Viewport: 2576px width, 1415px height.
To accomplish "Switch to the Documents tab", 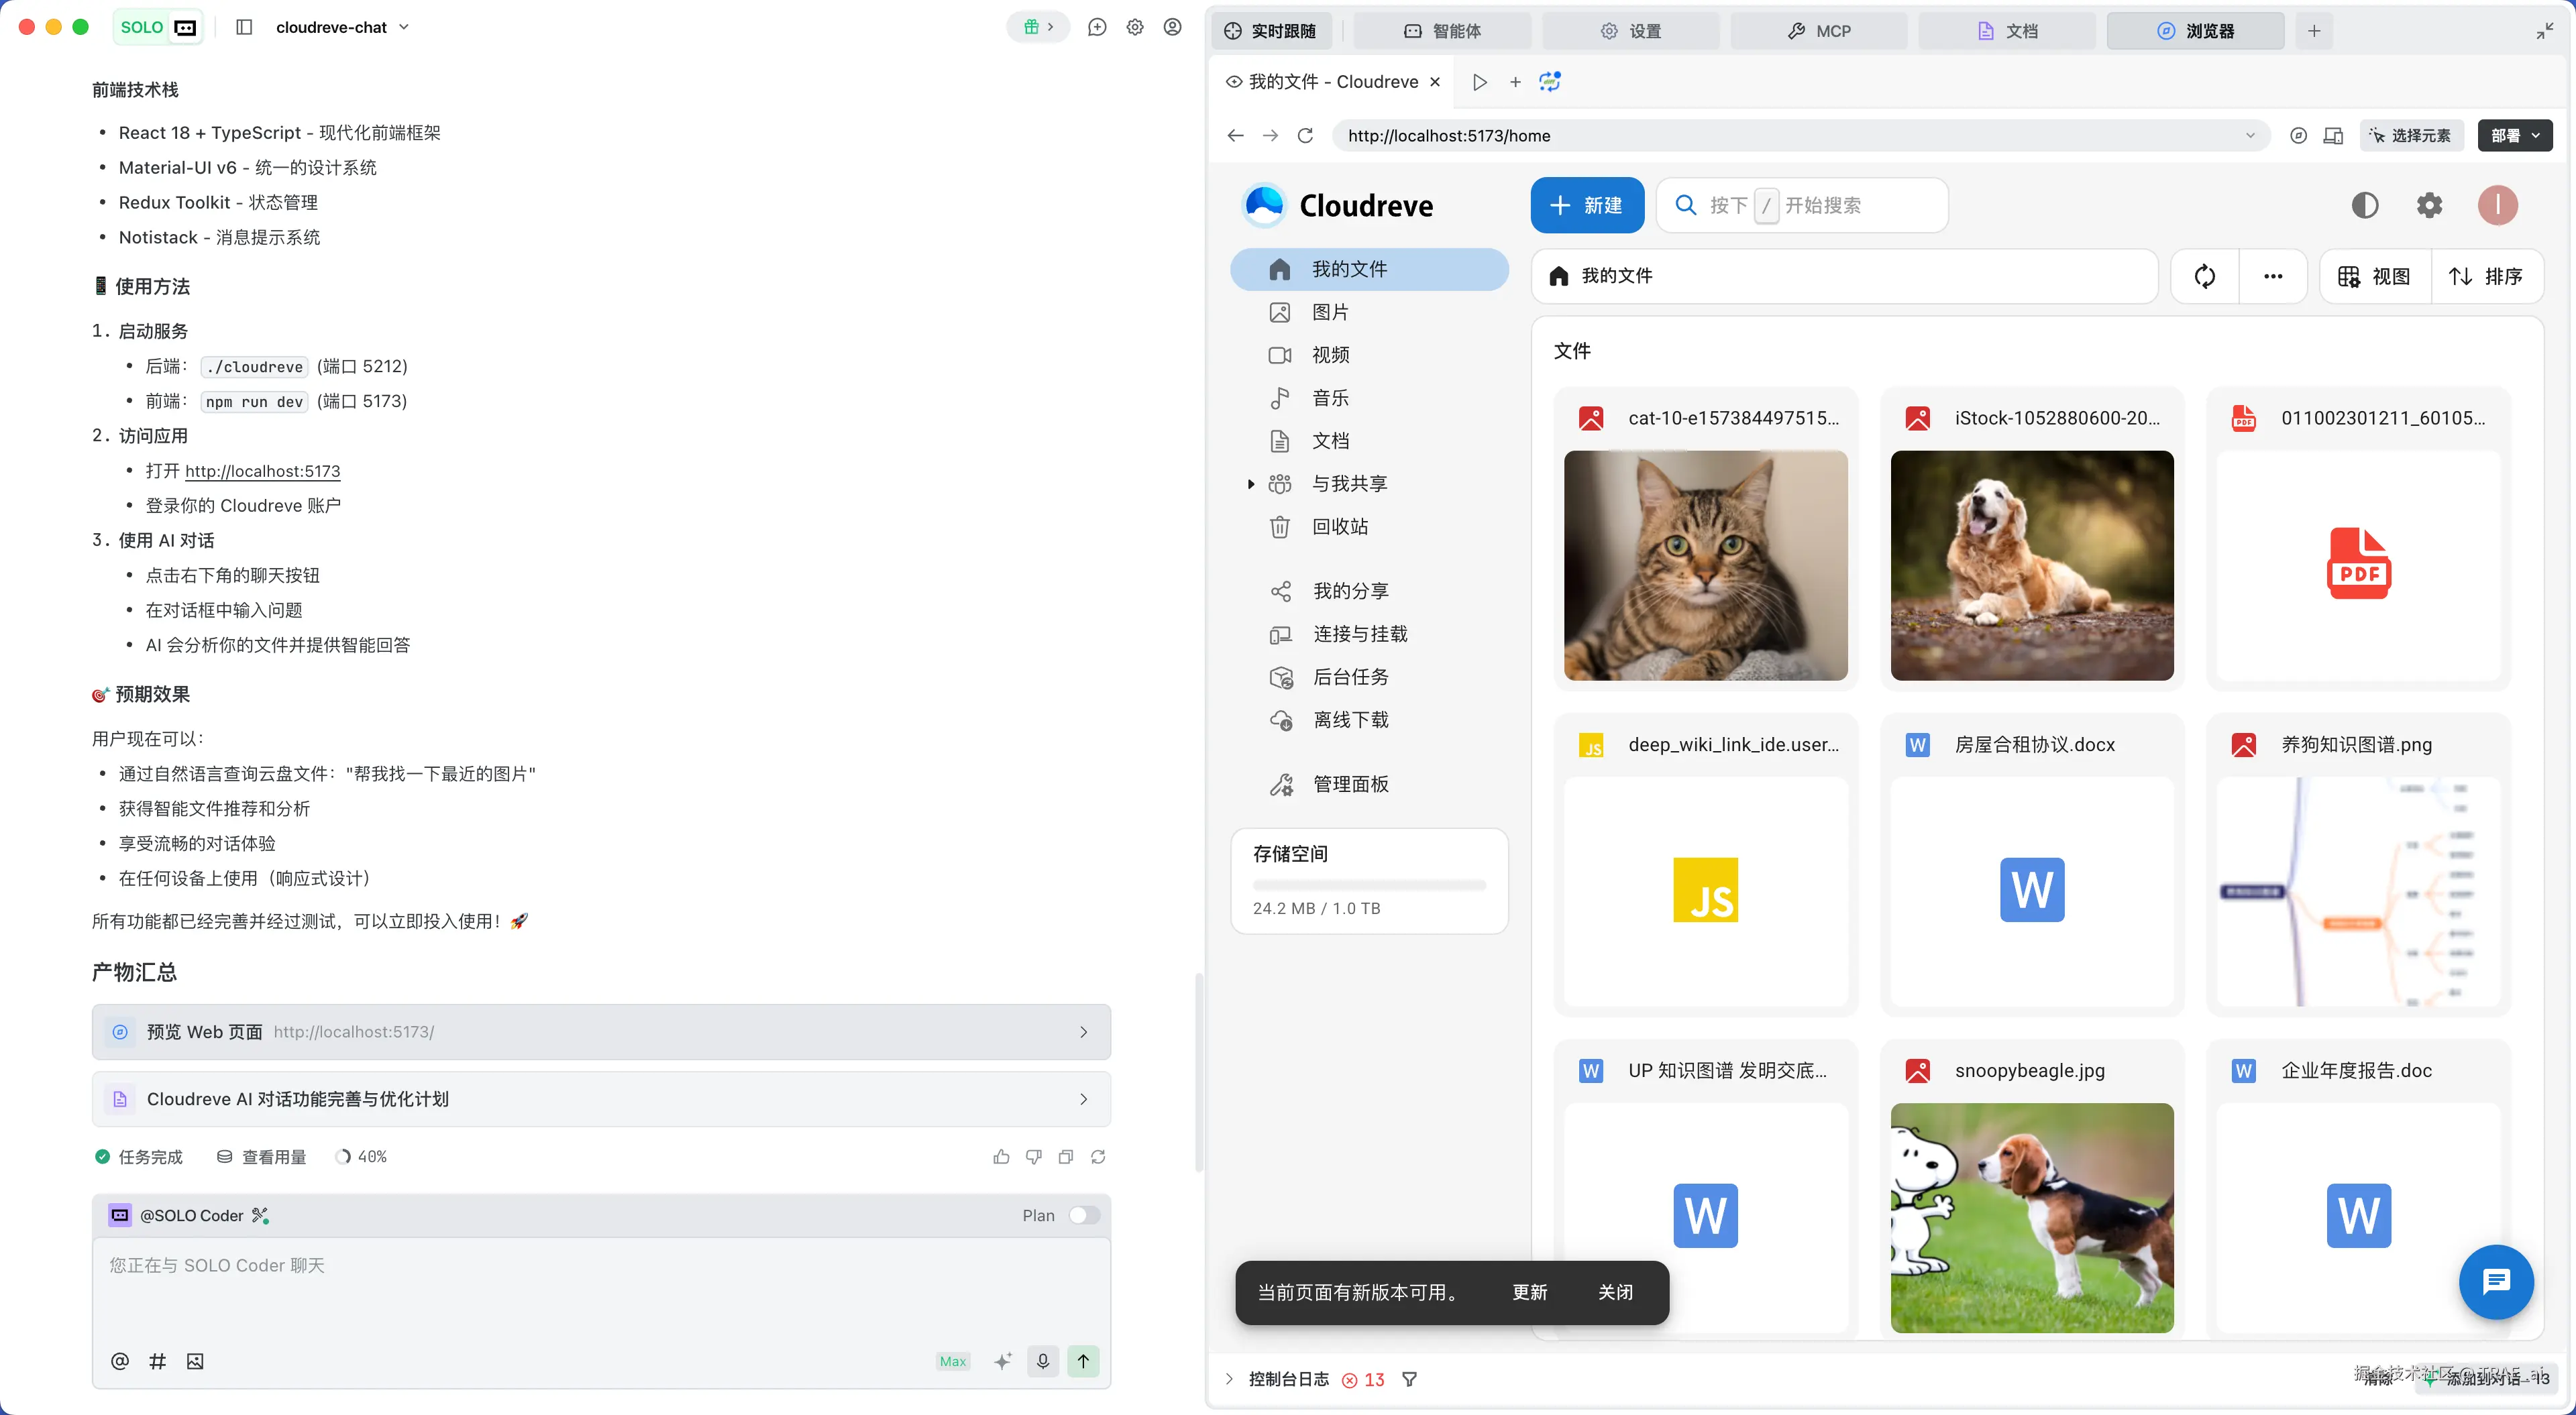I will [x=2007, y=31].
